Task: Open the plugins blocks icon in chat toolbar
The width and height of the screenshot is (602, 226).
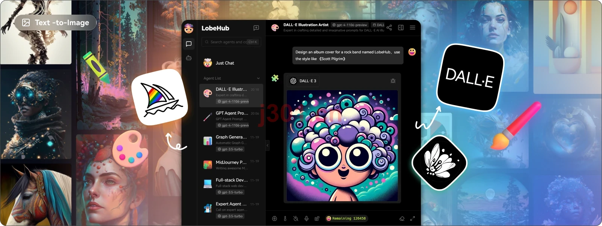Action: [x=317, y=218]
